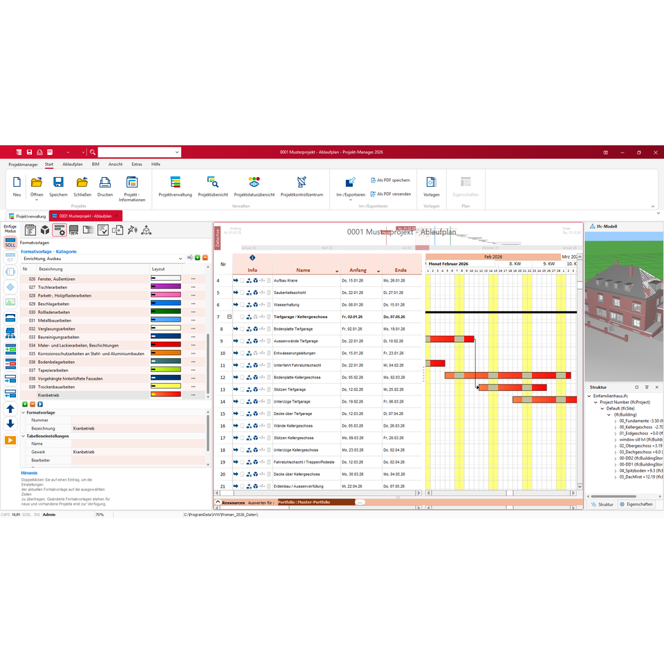Click the blue up arrow in the left sidebar
This screenshot has width=664, height=664.
pos(10,409)
